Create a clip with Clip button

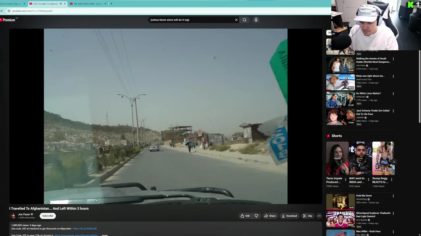coord(308,216)
